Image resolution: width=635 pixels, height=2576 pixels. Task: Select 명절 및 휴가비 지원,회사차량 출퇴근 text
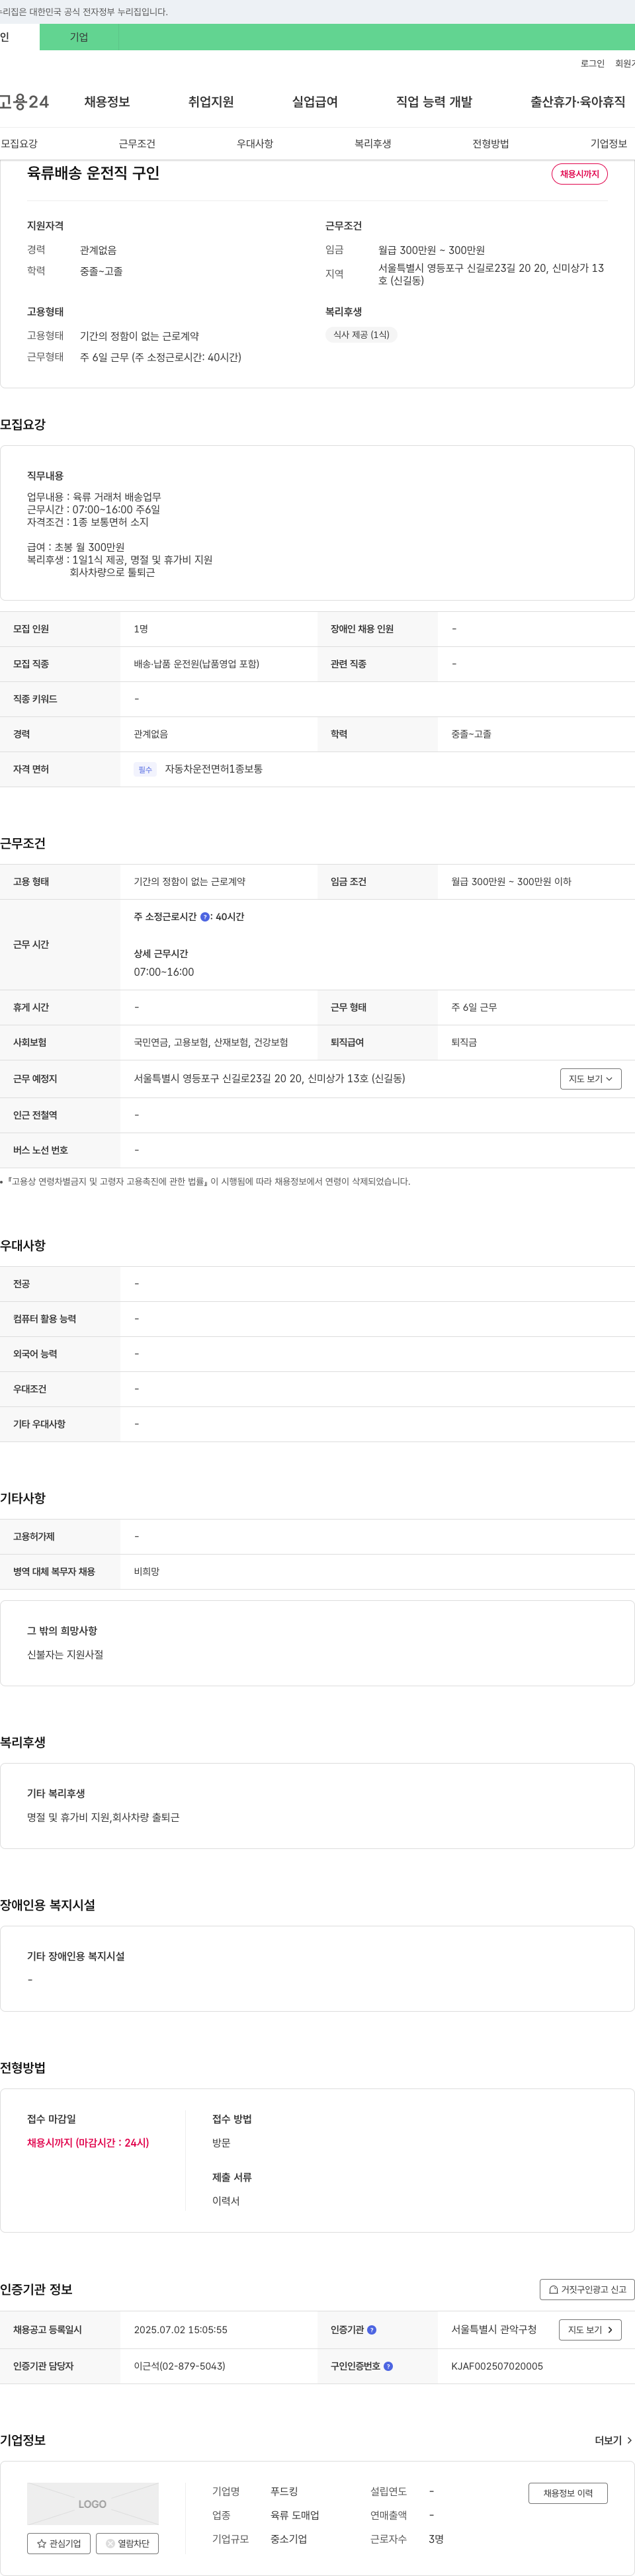(103, 1818)
